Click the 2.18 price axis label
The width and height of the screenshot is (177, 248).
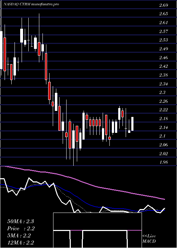click(164, 119)
